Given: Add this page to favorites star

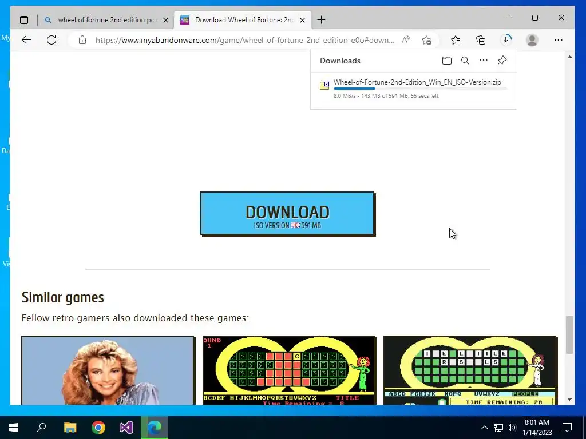Looking at the screenshot, I should 426,40.
